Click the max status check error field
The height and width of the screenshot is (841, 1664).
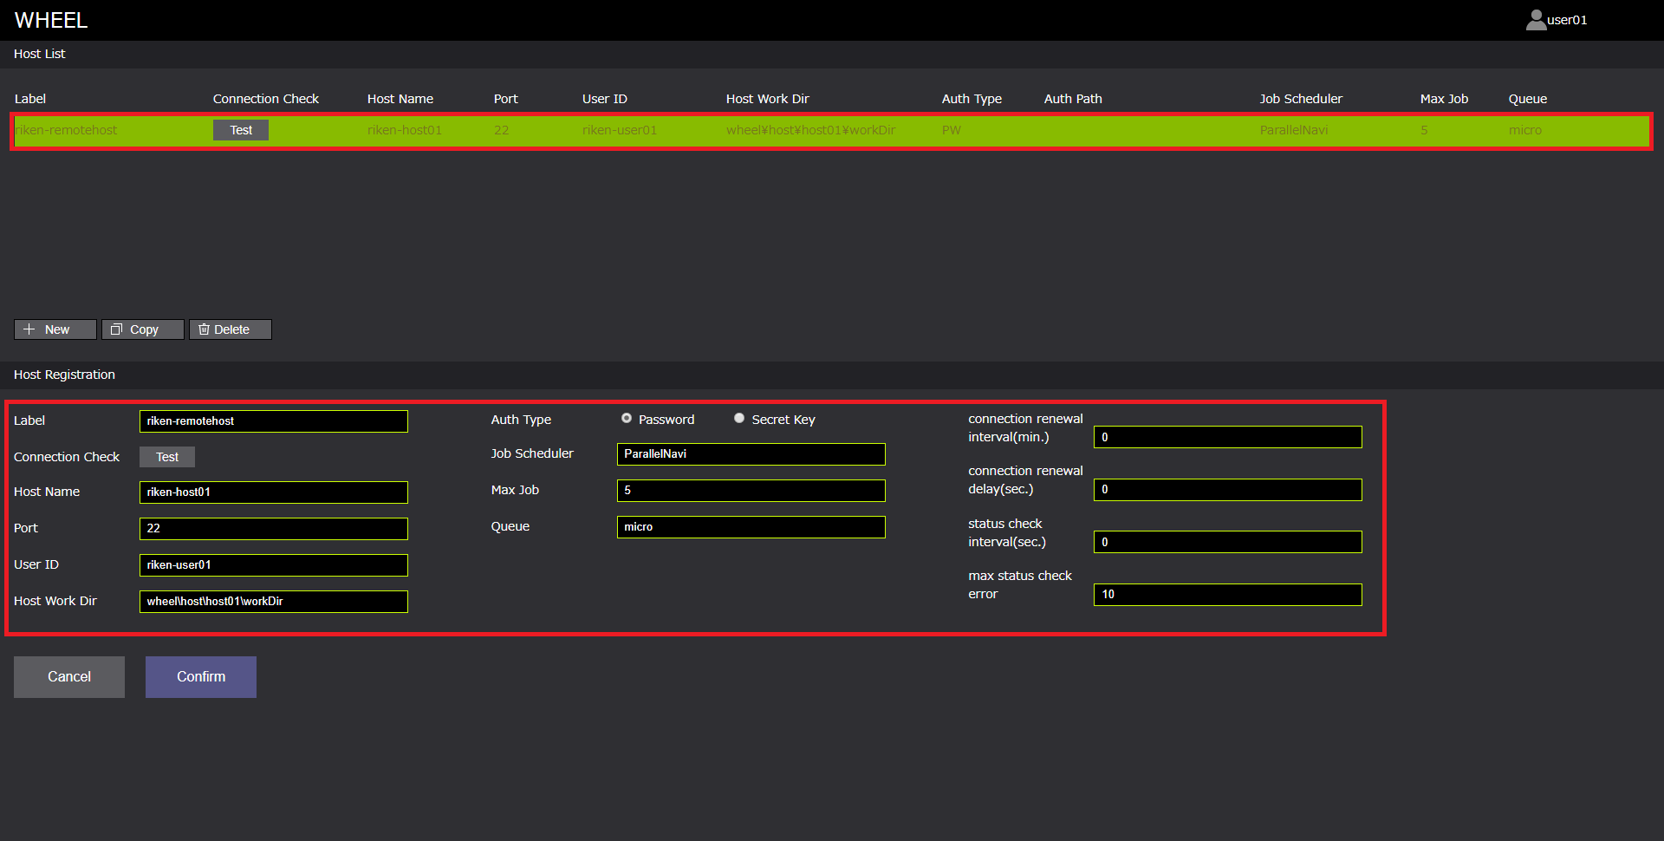tap(1227, 595)
